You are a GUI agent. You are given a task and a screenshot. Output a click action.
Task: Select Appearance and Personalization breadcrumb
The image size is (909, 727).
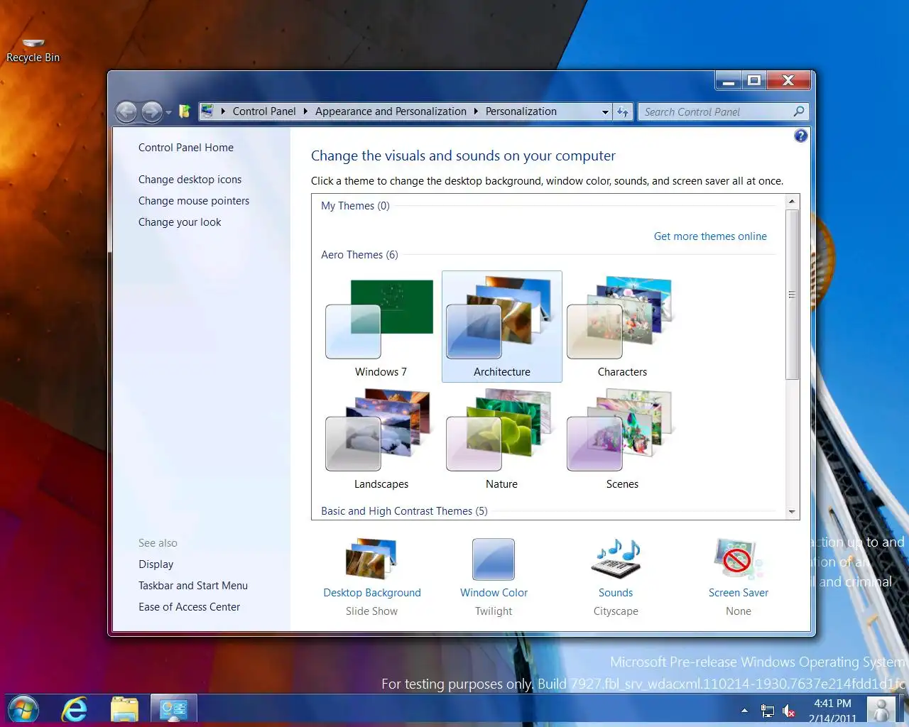pyautogui.click(x=391, y=111)
